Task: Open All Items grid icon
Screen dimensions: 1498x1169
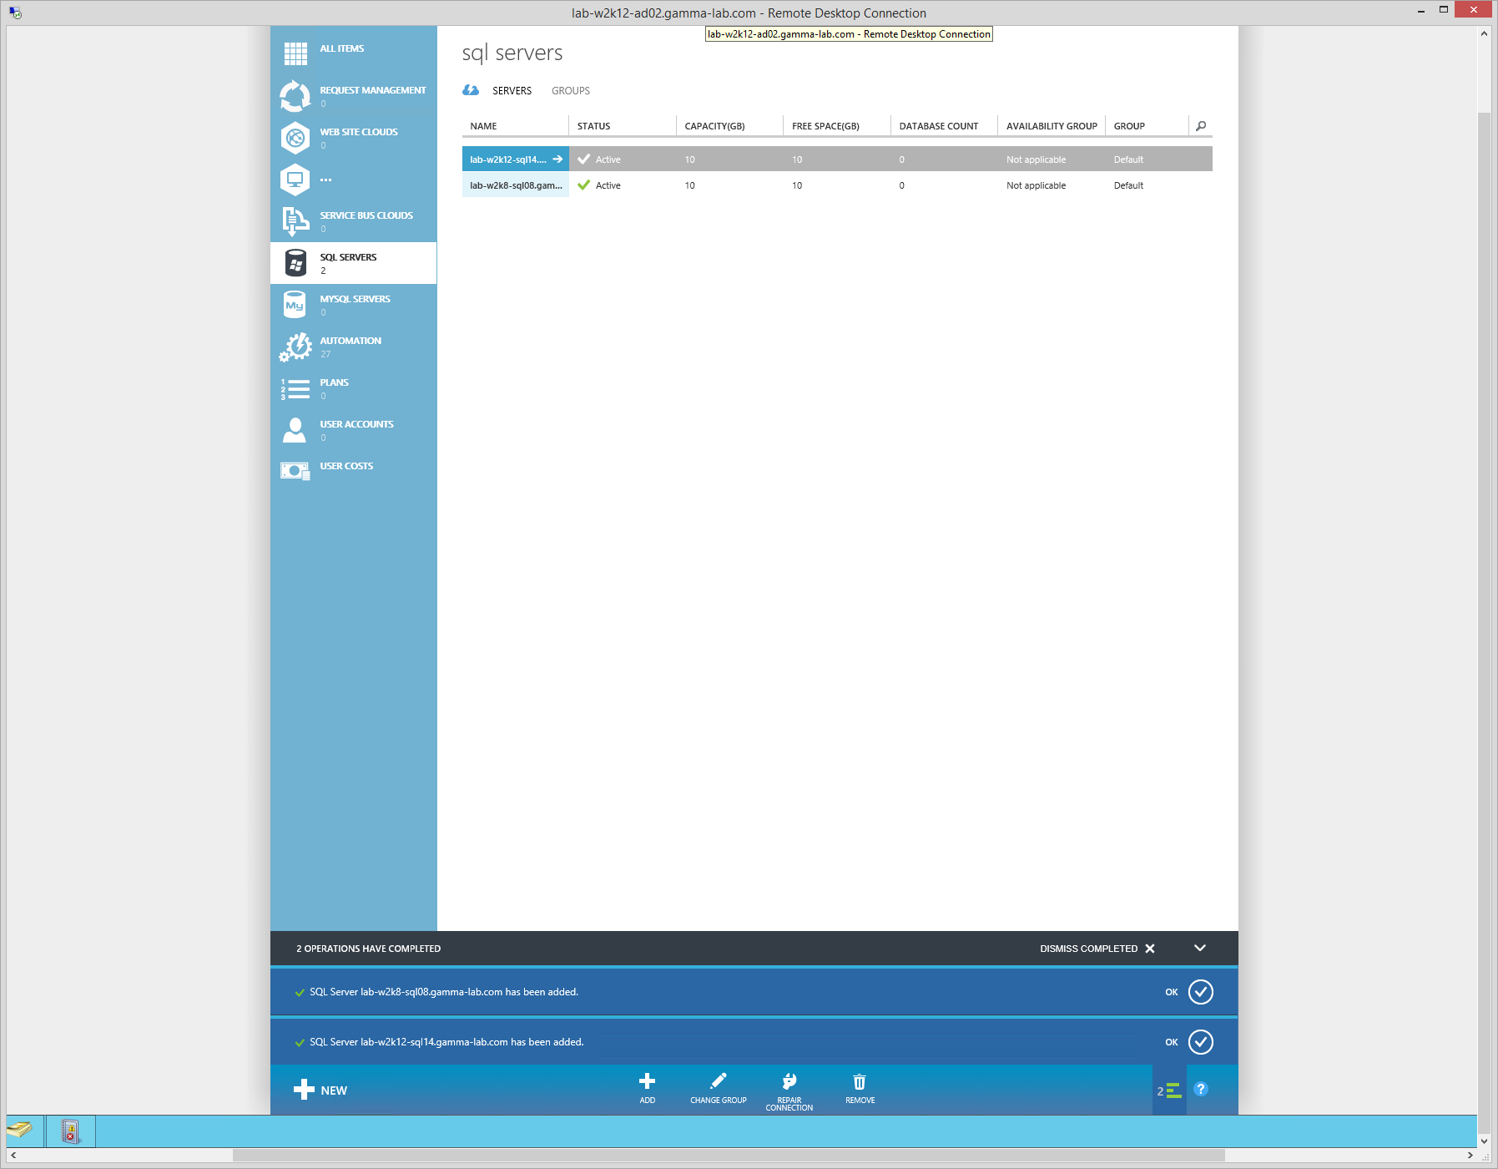Action: 295,53
